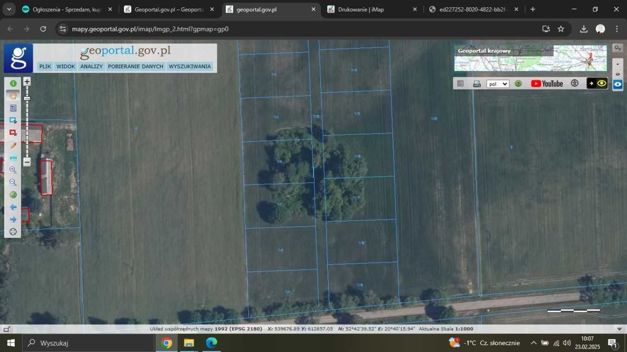Image resolution: width=627 pixels, height=352 pixels.
Task: Expand the browser tab search chevron
Action: coord(9,9)
